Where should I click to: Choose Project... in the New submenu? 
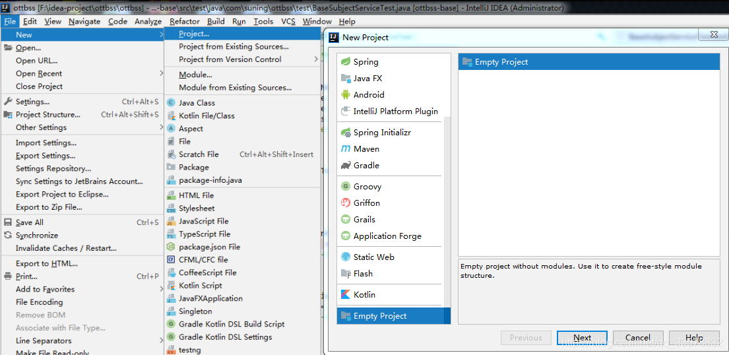242,34
